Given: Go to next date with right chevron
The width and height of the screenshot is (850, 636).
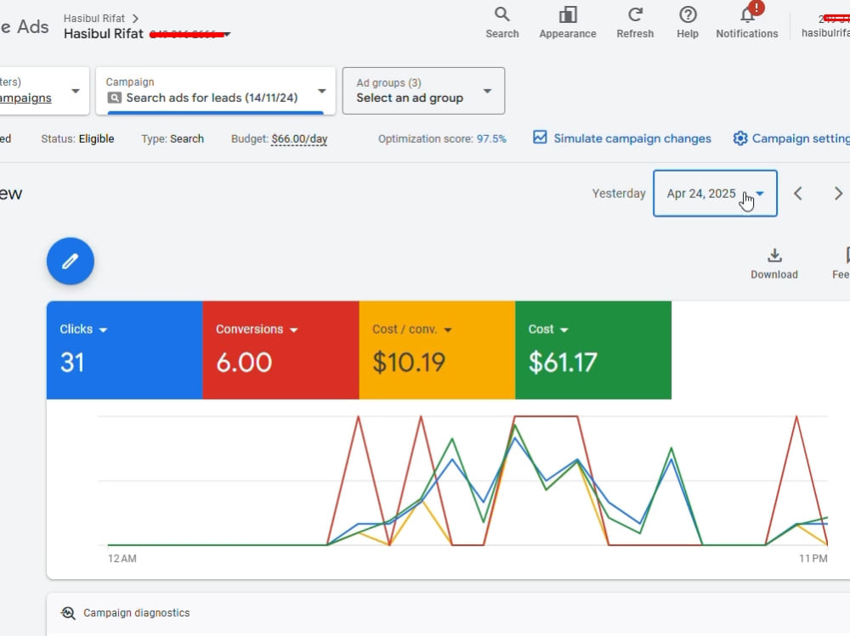Looking at the screenshot, I should point(838,194).
